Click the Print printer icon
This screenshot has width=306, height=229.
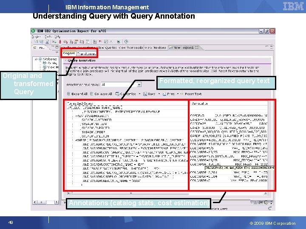coord(164,94)
